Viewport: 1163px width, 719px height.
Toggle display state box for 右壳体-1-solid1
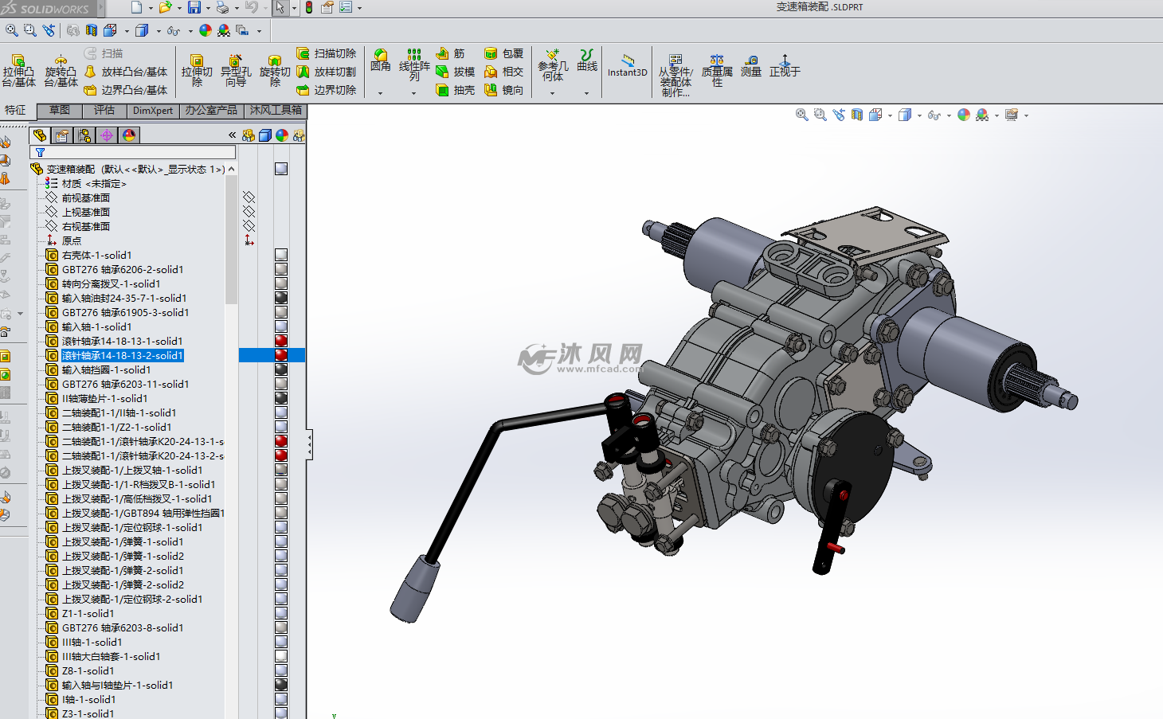click(281, 255)
